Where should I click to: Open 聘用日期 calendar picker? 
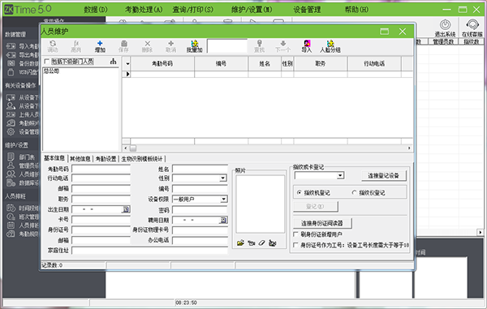tap(223, 221)
